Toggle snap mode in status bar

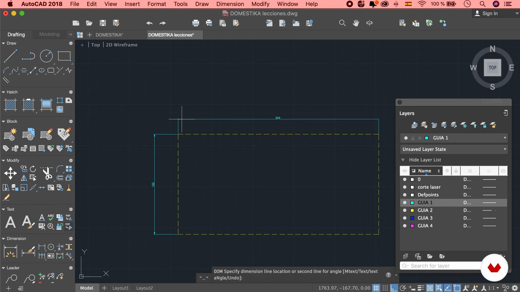(x=385, y=288)
